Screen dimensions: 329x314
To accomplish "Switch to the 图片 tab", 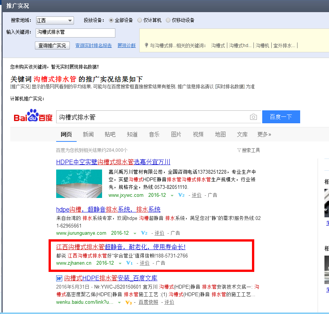I will click(x=176, y=135).
